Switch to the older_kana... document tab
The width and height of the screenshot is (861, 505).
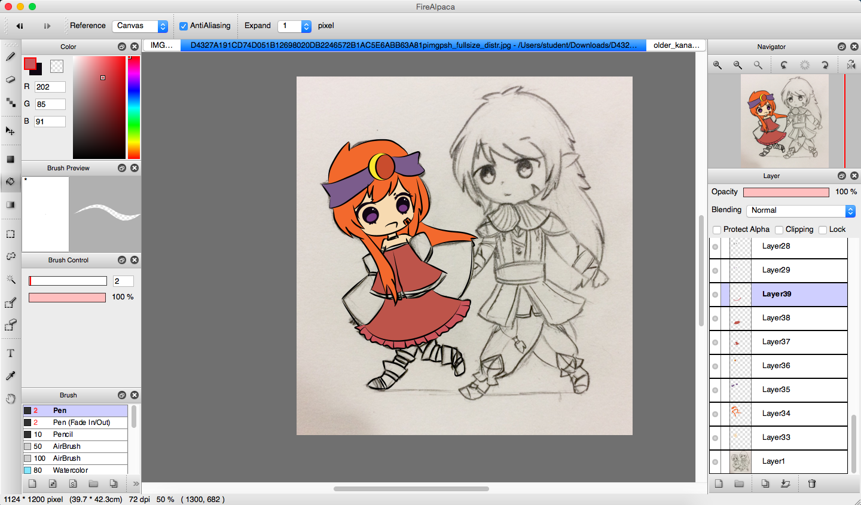[676, 45]
